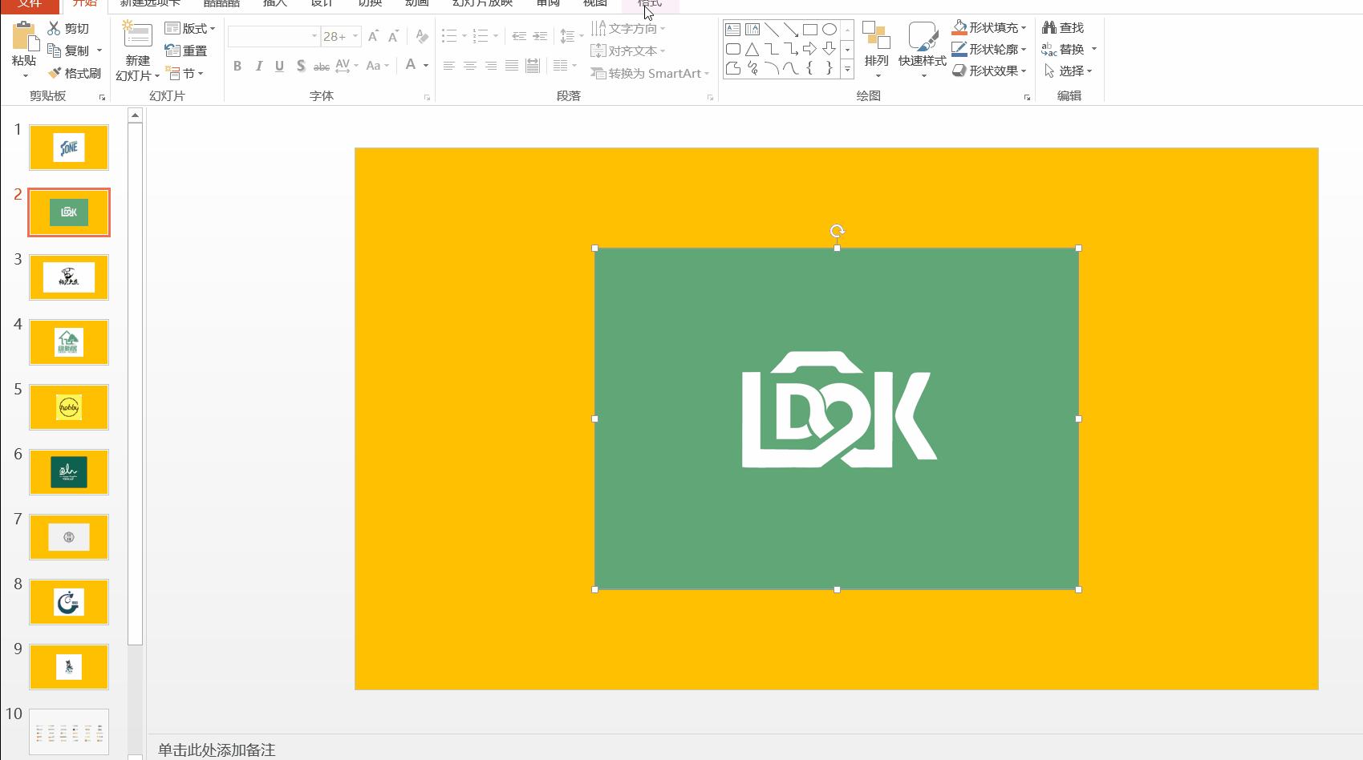The width and height of the screenshot is (1363, 760).
Task: Open the Arrange (排列) options
Action: [876, 50]
